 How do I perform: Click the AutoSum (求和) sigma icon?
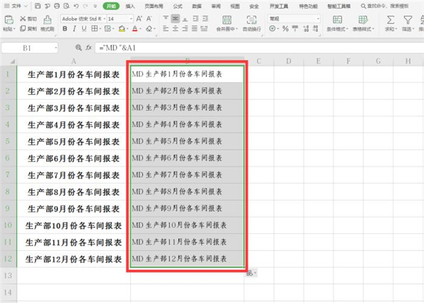tap(391, 18)
